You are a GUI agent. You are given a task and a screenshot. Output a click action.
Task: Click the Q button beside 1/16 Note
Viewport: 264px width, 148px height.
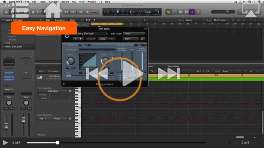[70, 91]
